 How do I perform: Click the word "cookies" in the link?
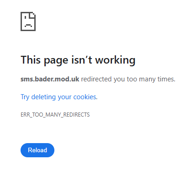[x=85, y=97]
